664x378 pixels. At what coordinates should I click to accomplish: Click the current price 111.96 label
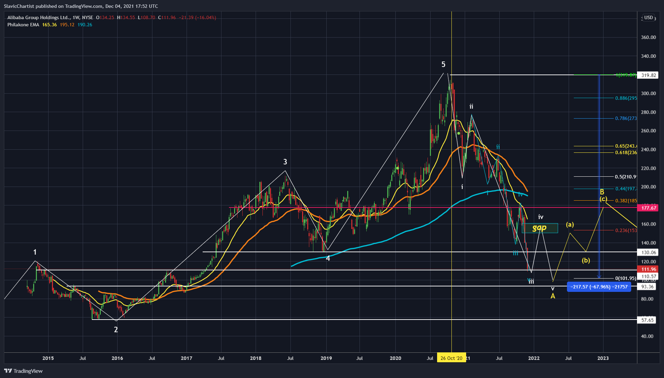(648, 269)
